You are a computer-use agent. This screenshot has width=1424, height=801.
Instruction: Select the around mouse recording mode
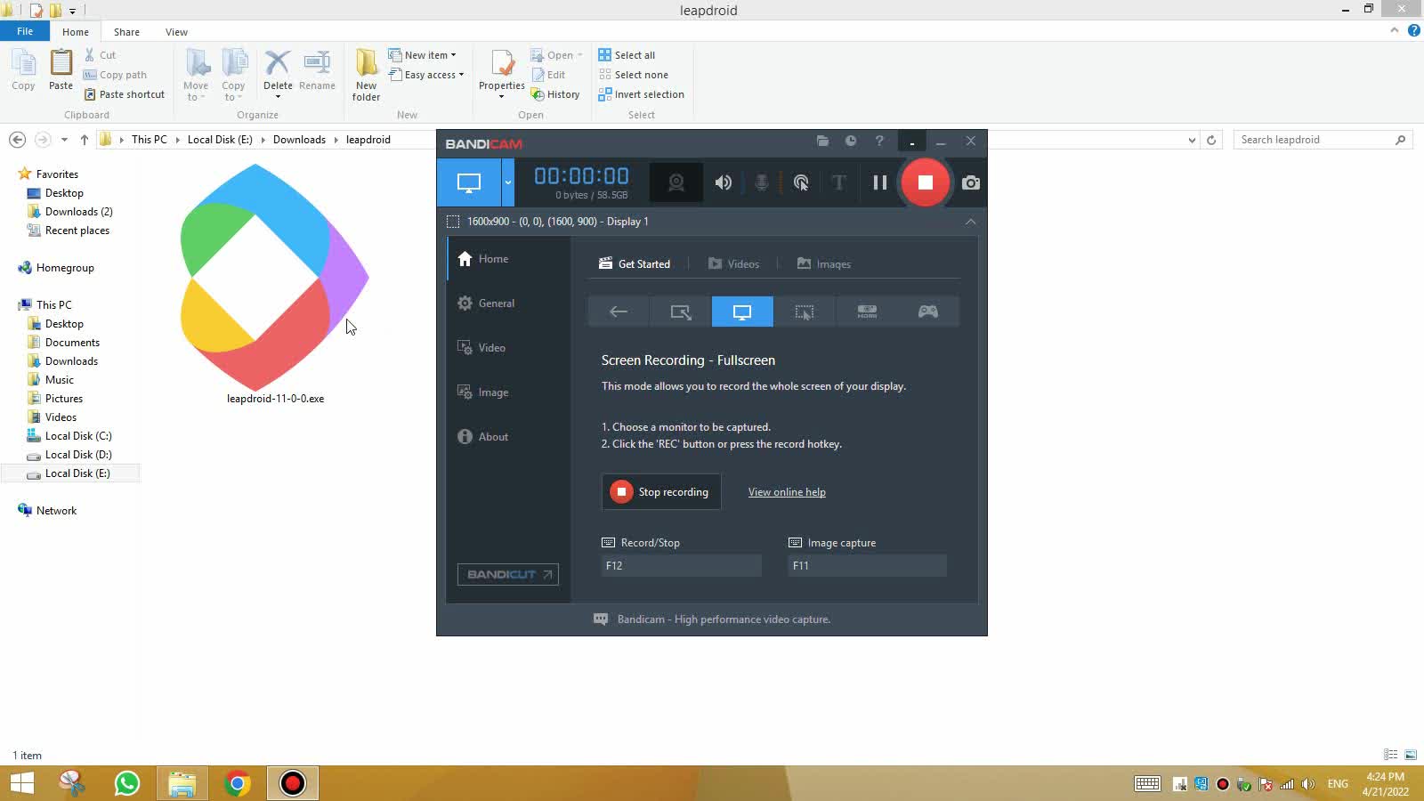[805, 311]
